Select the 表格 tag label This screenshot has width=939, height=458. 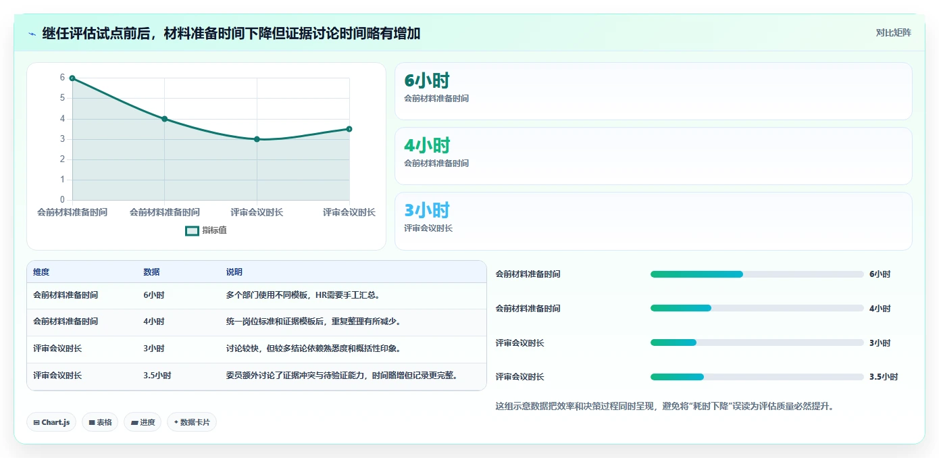pyautogui.click(x=104, y=423)
